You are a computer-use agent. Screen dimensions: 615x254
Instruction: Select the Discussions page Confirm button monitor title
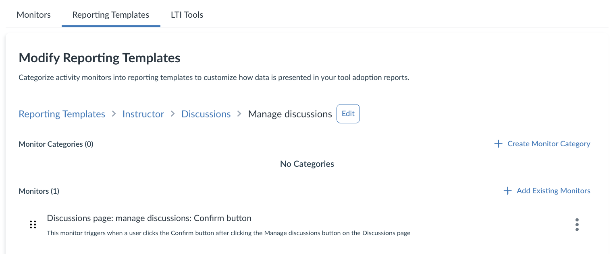click(x=149, y=218)
